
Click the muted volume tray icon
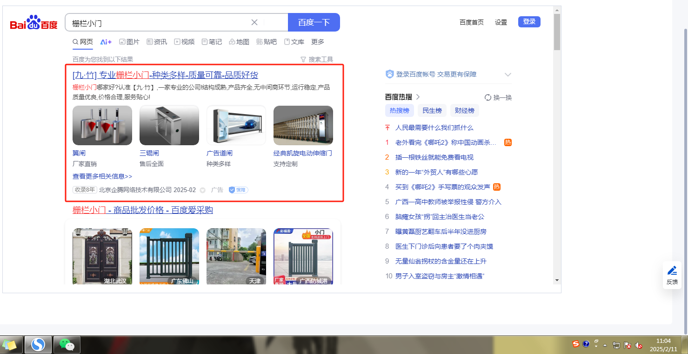click(x=639, y=345)
